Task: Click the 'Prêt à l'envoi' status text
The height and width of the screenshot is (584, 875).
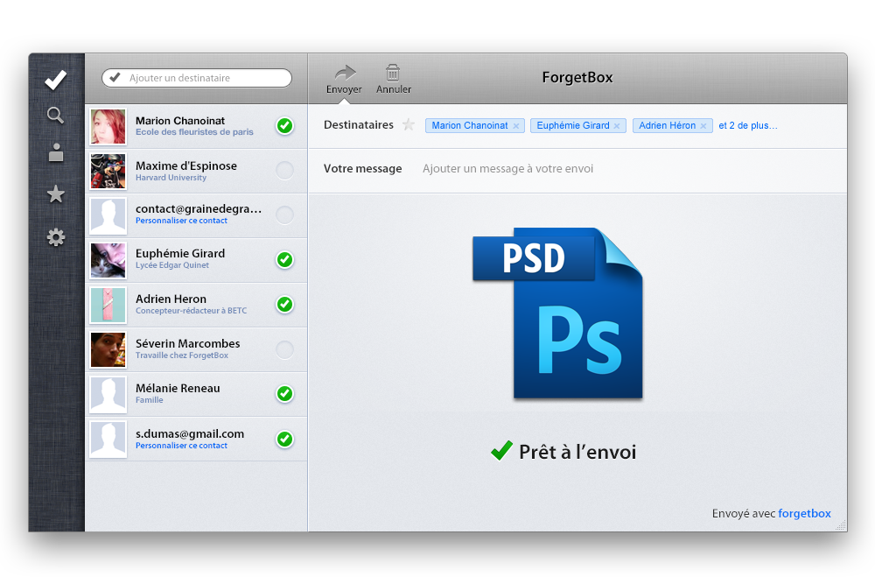Action: click(577, 452)
